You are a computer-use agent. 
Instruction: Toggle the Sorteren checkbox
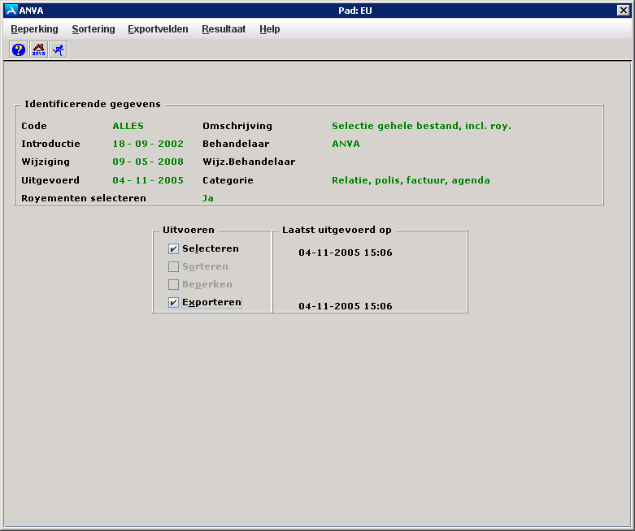coord(173,267)
